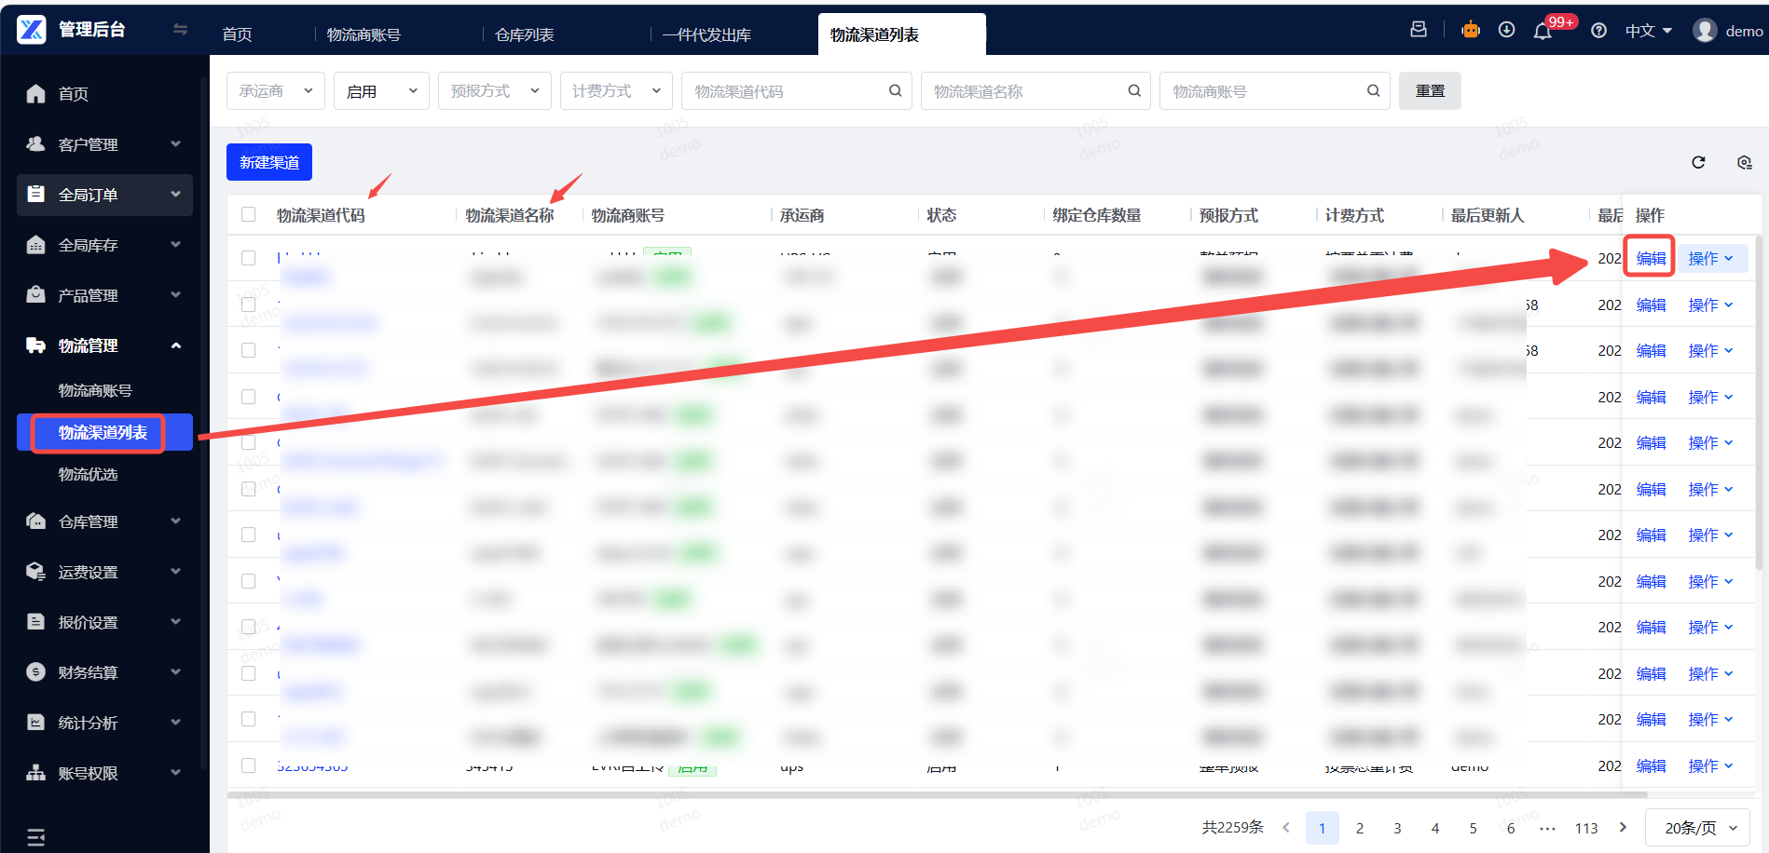Screen dimensions: 1769x853
Task: Toggle the sidebar collapse icon next to 管理后台
Action: tap(181, 30)
